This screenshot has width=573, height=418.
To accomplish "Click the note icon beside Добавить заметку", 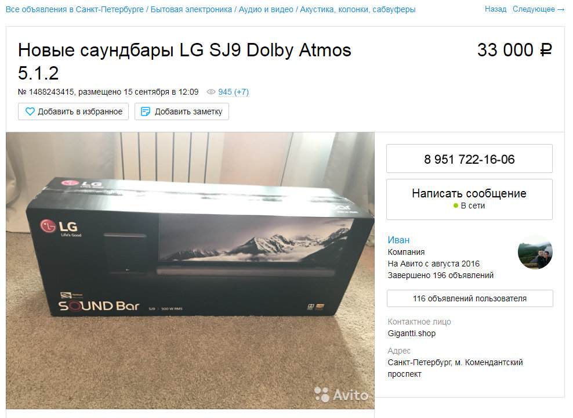I will (146, 111).
